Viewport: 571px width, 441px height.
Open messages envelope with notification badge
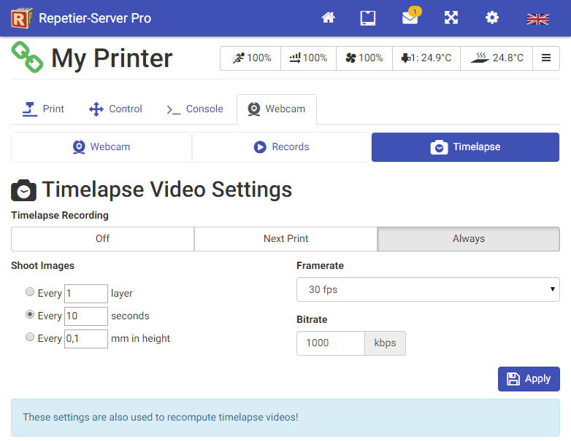[410, 18]
